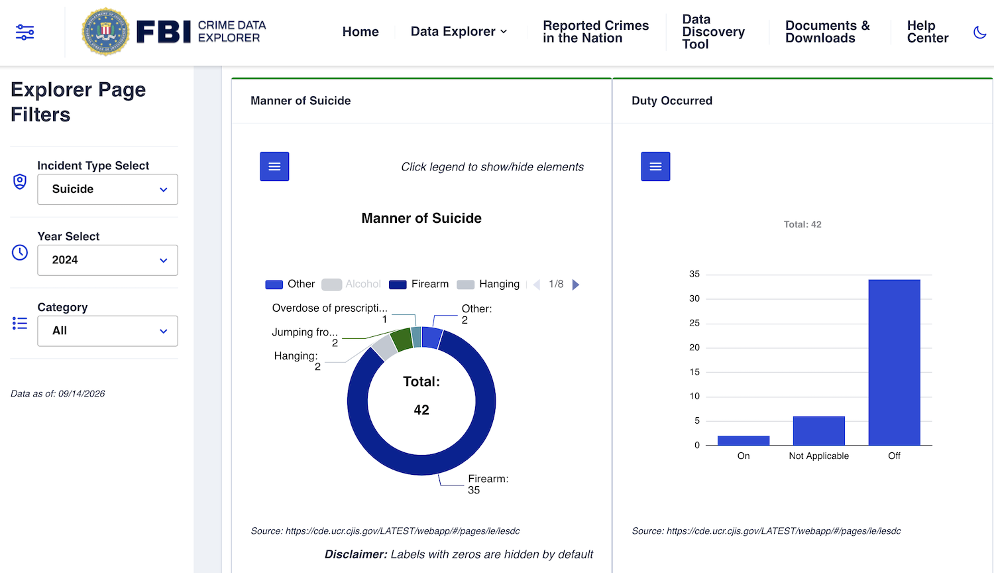Open Incident Type Select dropdown showing Suicide
994x573 pixels.
click(x=107, y=189)
